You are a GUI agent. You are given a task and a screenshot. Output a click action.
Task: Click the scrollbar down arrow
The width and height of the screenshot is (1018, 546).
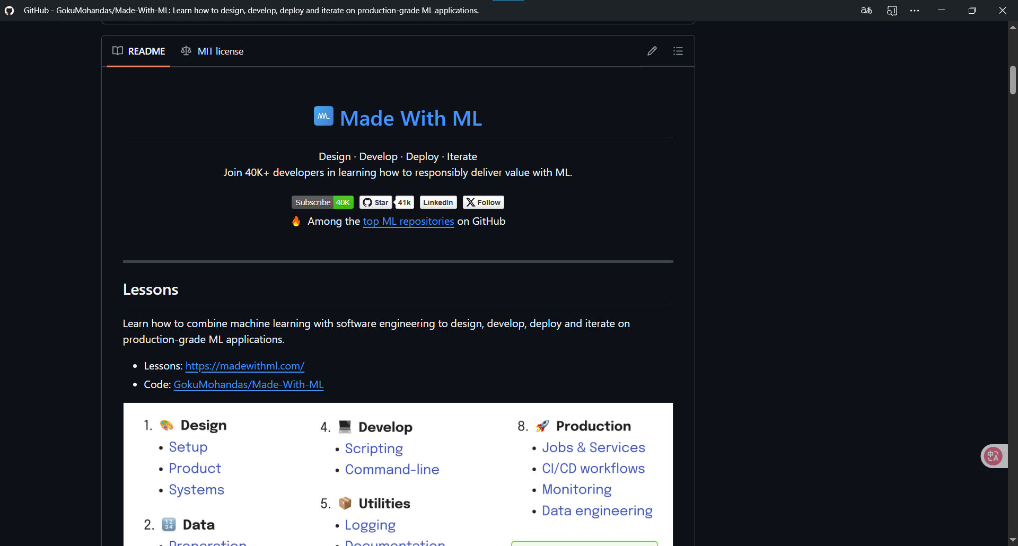[1013, 540]
